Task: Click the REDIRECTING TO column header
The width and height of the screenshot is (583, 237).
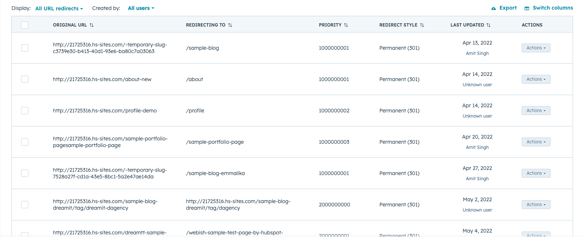Action: [x=206, y=25]
